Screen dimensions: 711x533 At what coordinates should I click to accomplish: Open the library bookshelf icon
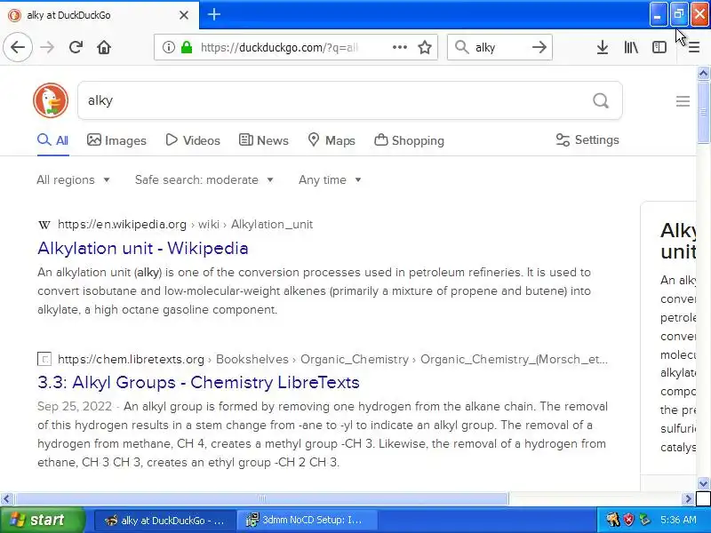pyautogui.click(x=631, y=47)
